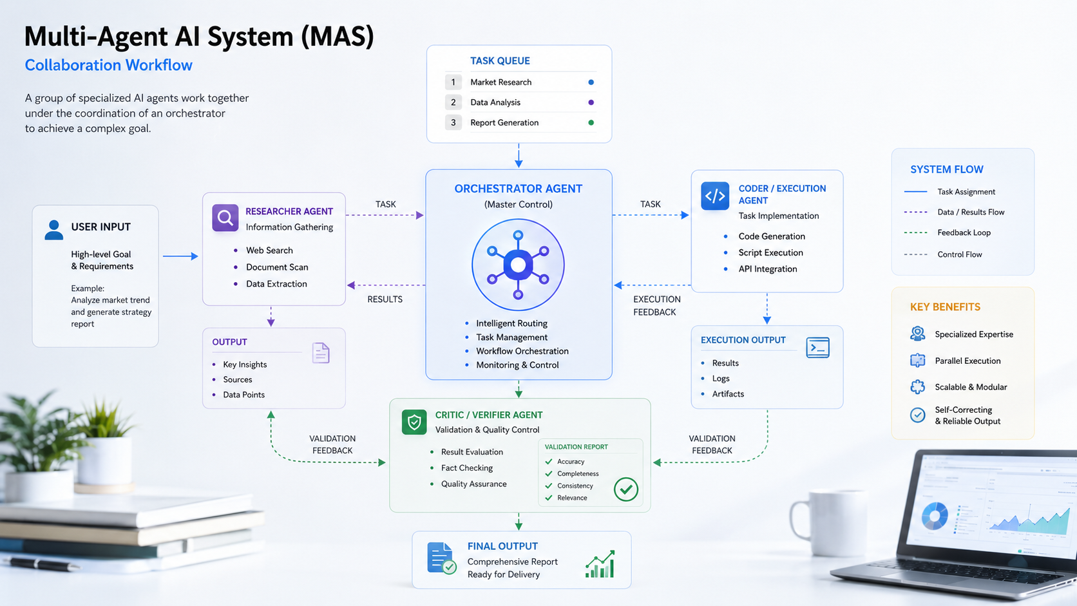The height and width of the screenshot is (606, 1077).
Task: Click the Validation Report heading
Action: [x=577, y=447]
